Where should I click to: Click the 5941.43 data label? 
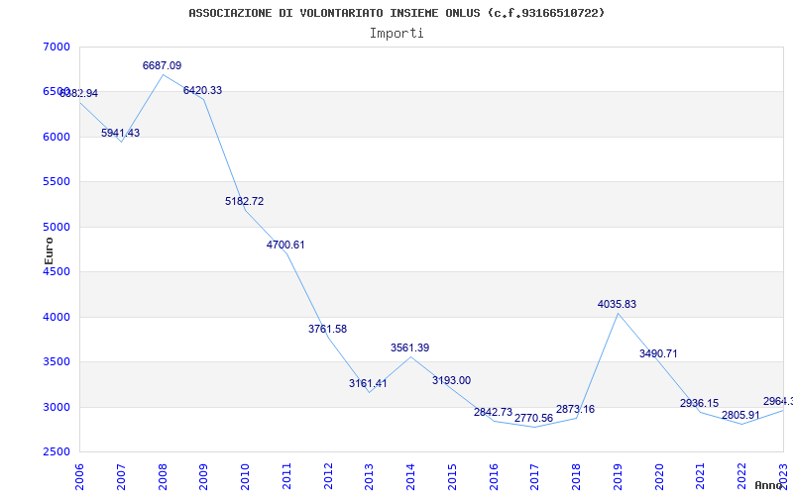120,133
